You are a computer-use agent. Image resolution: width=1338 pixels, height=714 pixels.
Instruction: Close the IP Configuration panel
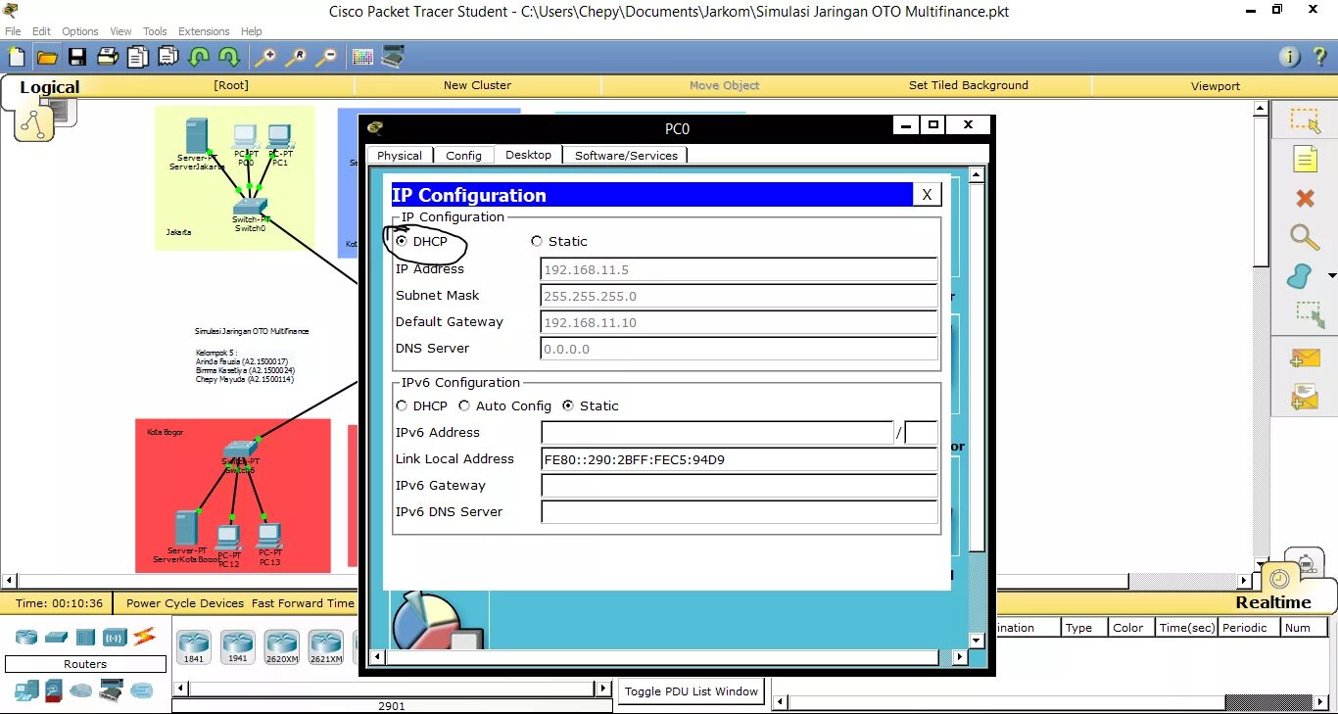927,195
